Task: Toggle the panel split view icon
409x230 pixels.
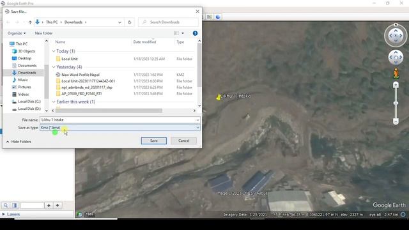Action: [14, 206]
